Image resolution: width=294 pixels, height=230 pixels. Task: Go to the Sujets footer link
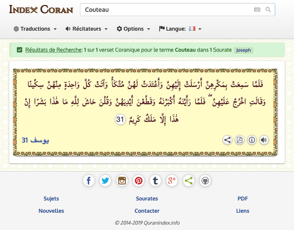coord(51,199)
